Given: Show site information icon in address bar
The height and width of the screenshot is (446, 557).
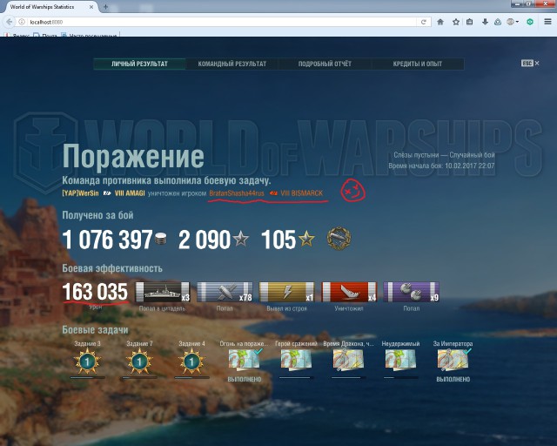Looking at the screenshot, I should [22, 22].
